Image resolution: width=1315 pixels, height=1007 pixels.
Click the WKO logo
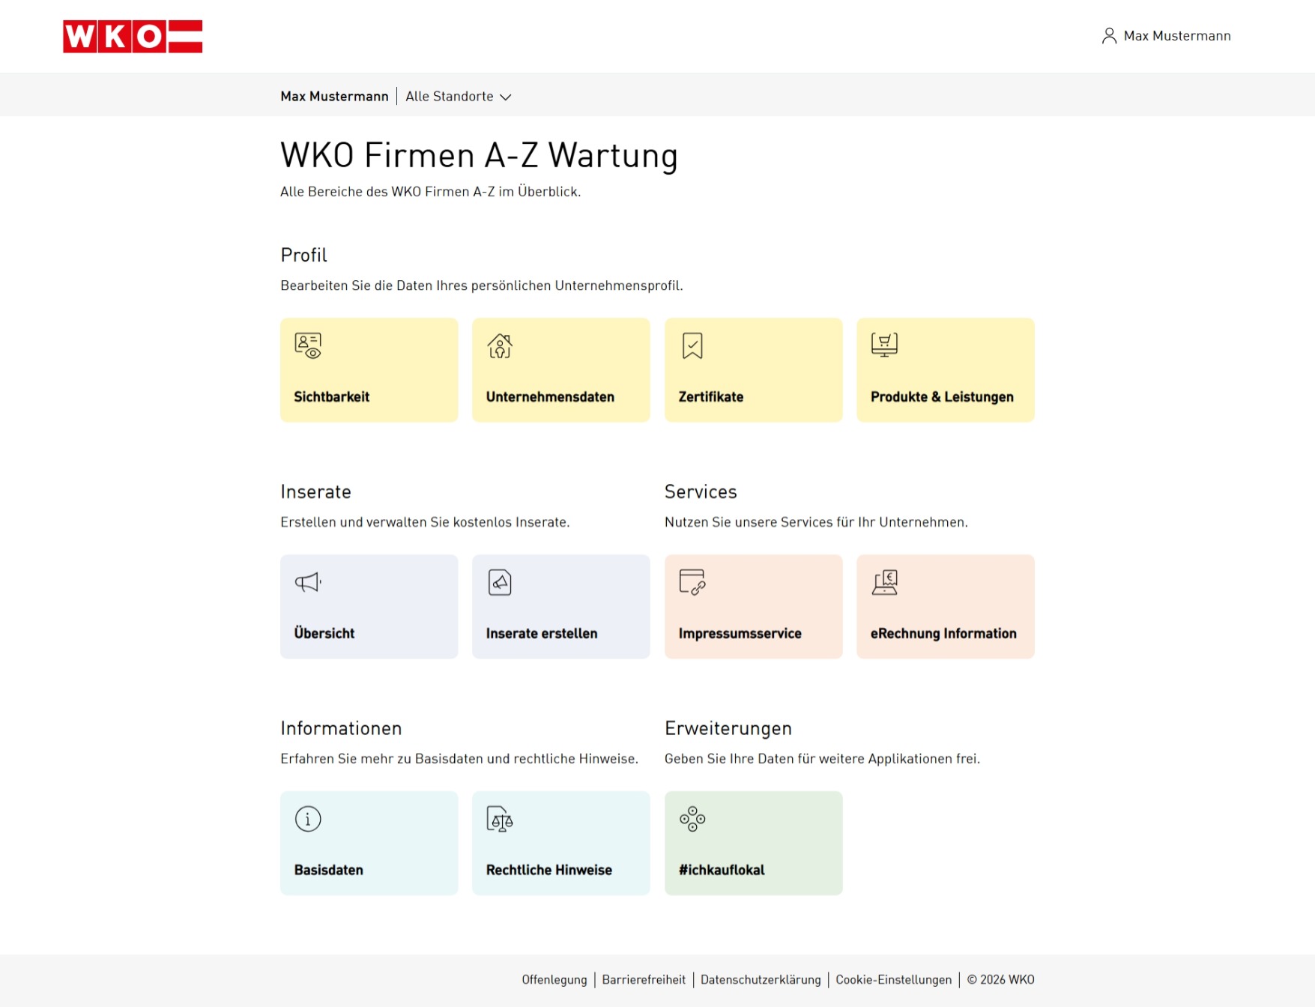click(x=133, y=36)
